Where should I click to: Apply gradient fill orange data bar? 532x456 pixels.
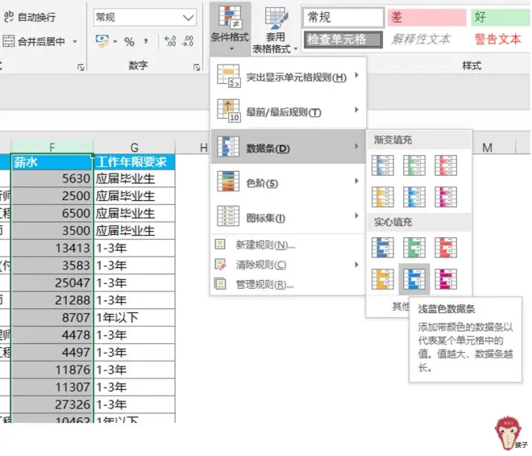click(383, 196)
